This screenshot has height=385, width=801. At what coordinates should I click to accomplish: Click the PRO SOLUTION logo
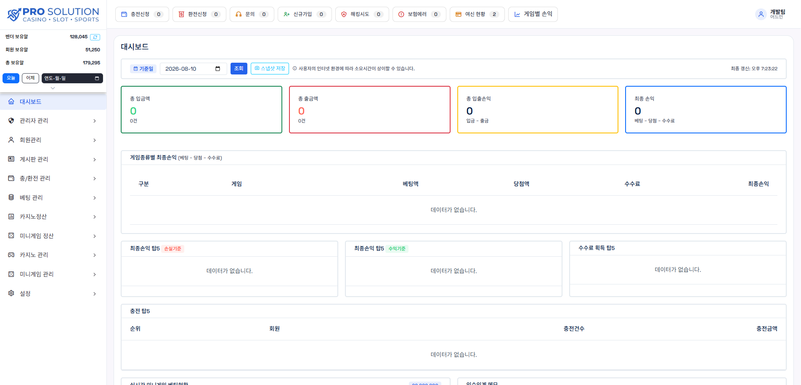(x=53, y=15)
